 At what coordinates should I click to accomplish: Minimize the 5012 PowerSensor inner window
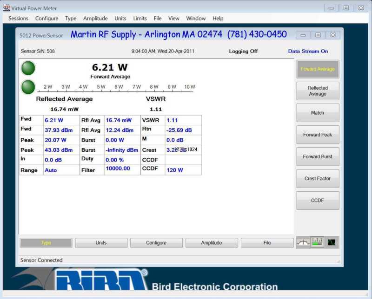[x=303, y=35]
